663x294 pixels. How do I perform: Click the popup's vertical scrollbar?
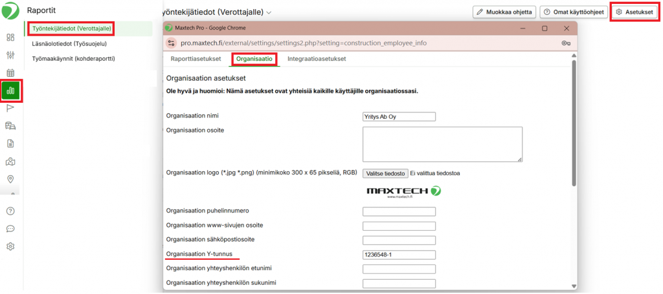point(573,123)
